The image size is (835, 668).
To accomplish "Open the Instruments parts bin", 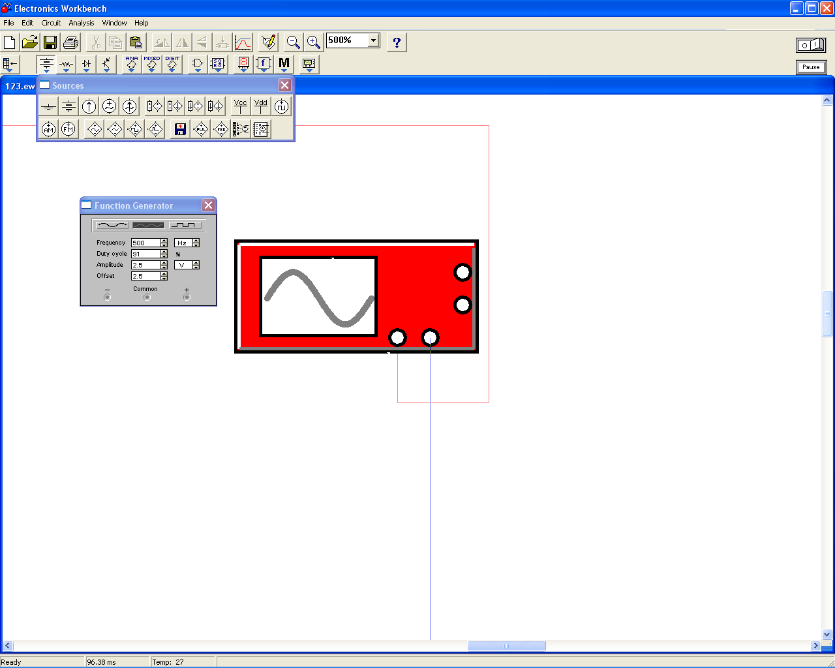I will tap(309, 64).
